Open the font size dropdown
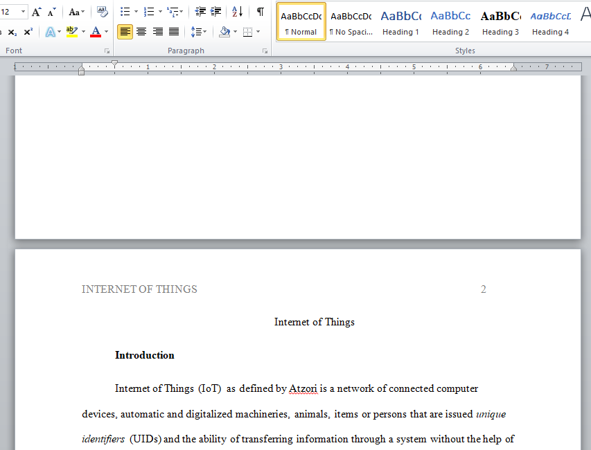The image size is (591, 450). click(24, 12)
